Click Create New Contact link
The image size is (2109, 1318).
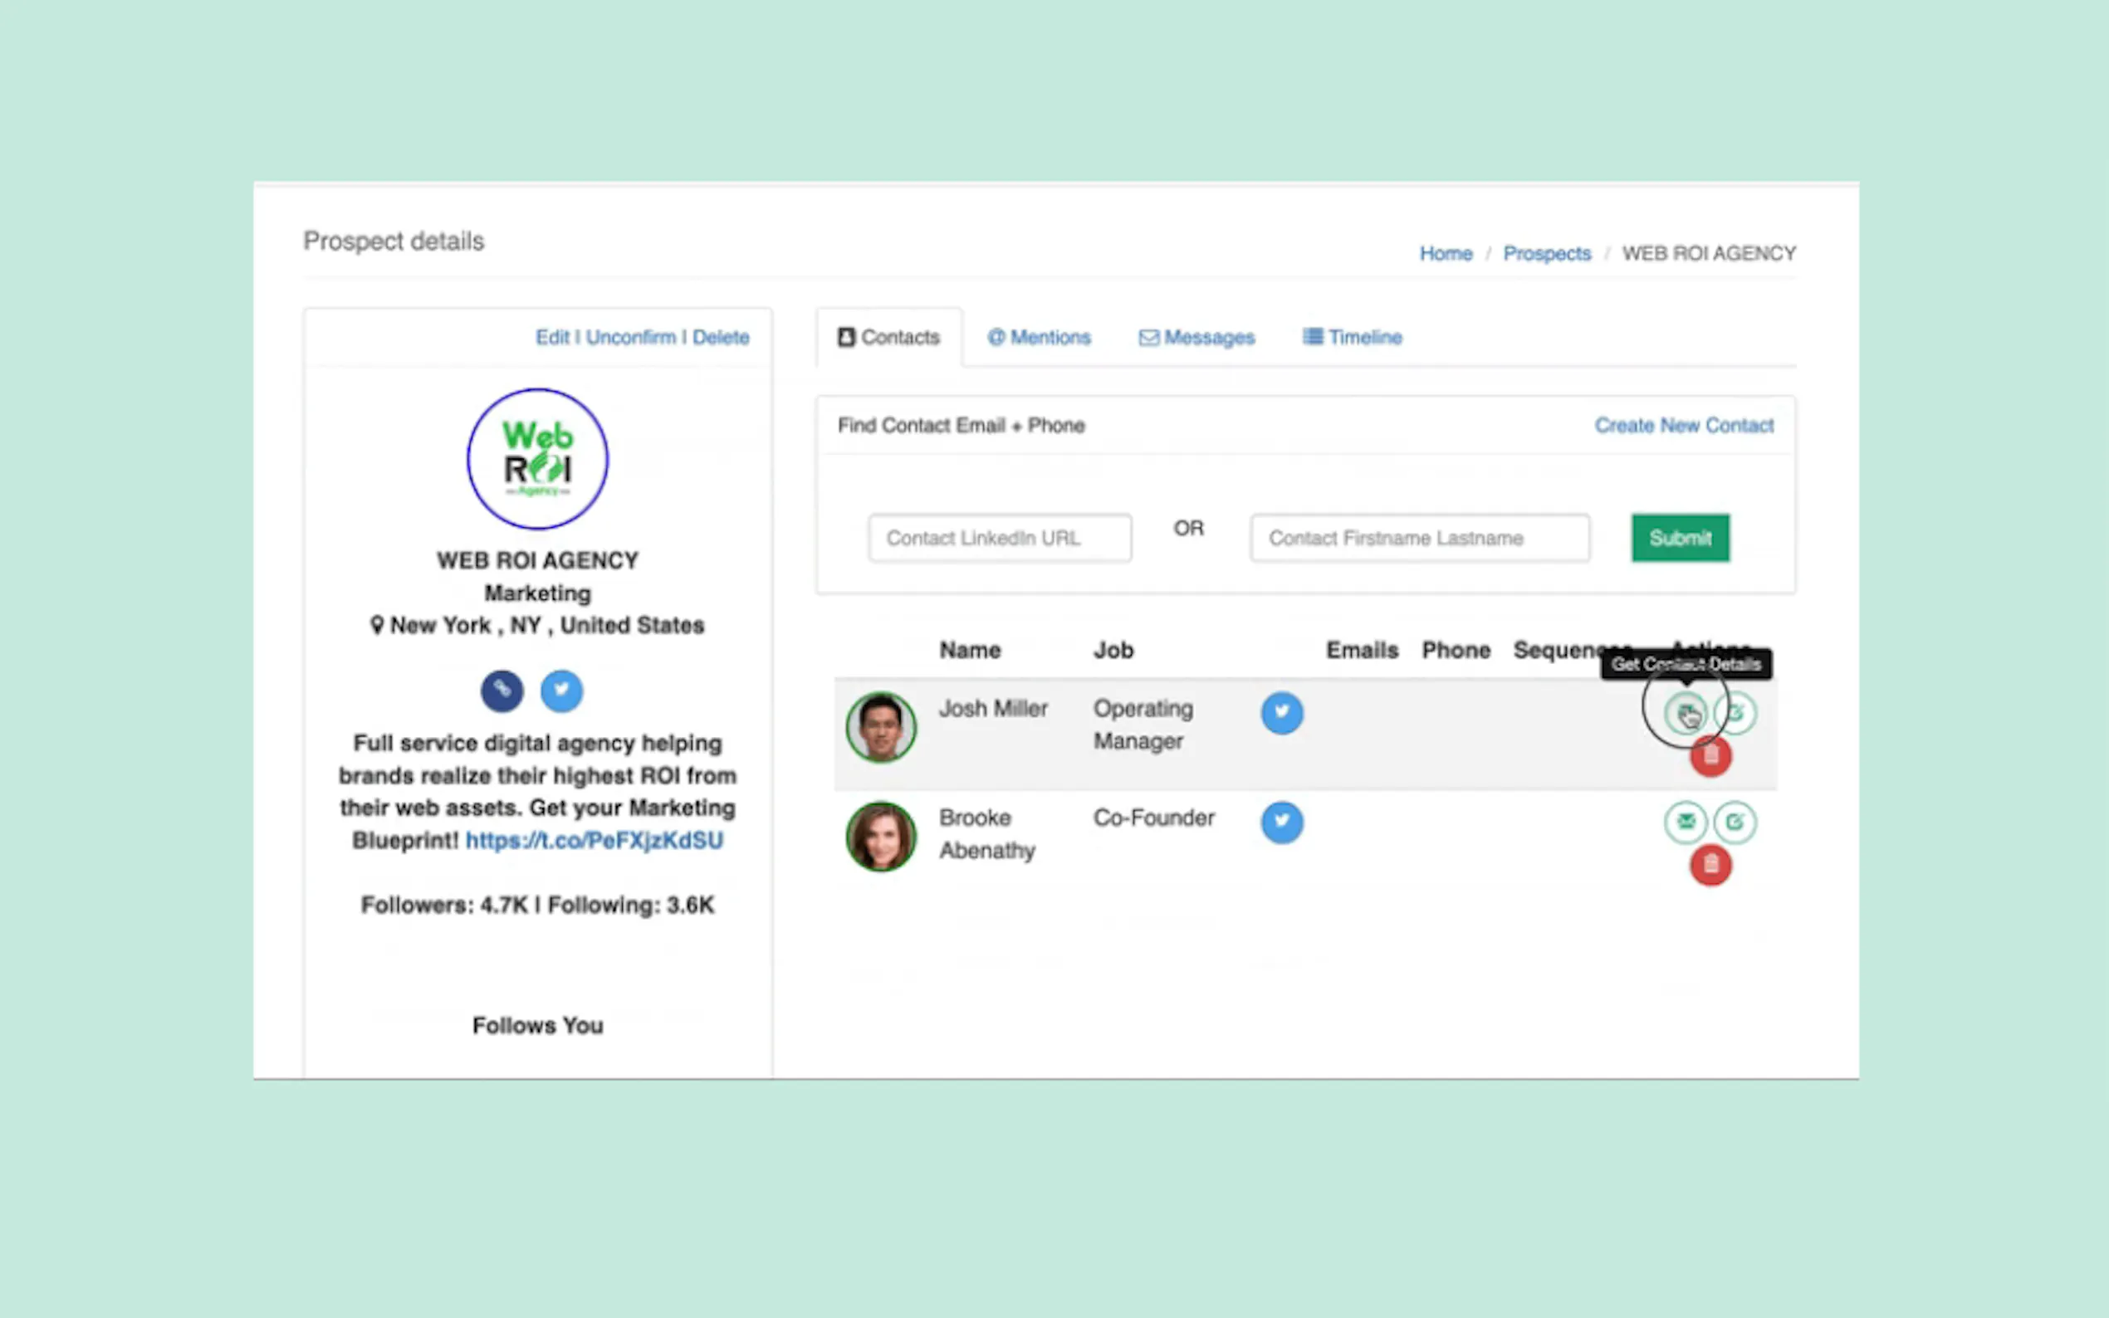tap(1683, 426)
